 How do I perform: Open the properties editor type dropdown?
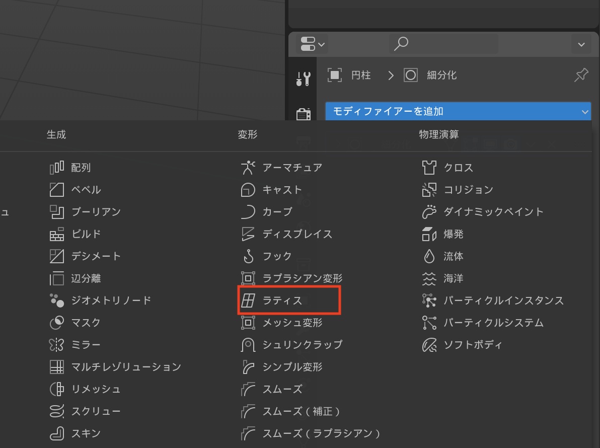click(x=313, y=44)
